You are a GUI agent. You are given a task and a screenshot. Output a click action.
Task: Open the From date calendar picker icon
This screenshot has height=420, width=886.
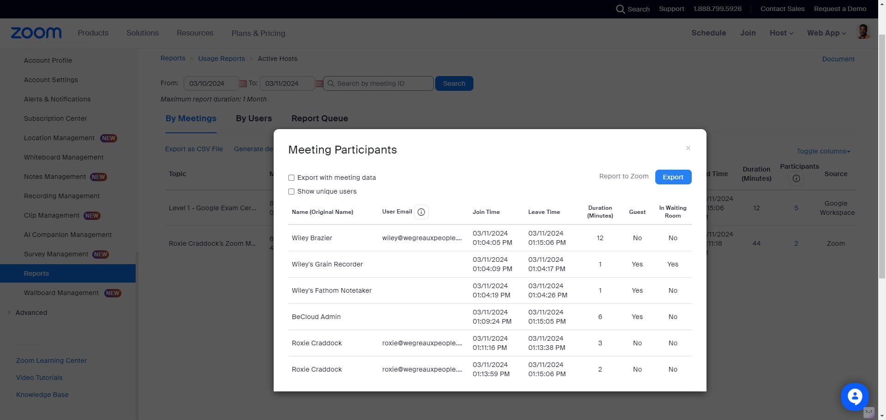click(243, 84)
